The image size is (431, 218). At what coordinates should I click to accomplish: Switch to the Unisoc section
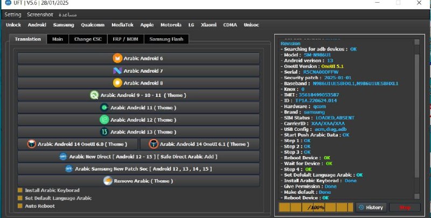tap(251, 25)
